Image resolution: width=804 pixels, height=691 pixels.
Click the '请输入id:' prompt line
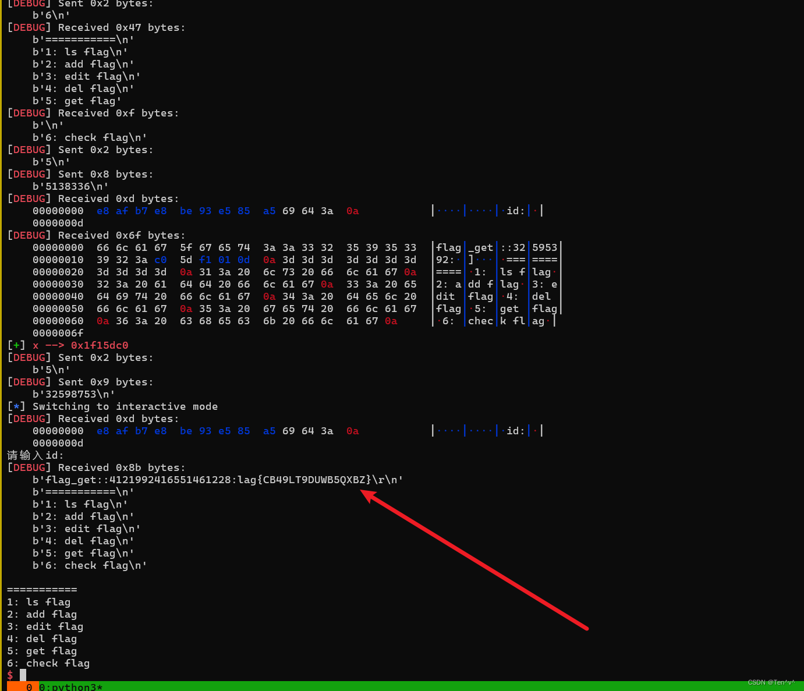pos(36,455)
